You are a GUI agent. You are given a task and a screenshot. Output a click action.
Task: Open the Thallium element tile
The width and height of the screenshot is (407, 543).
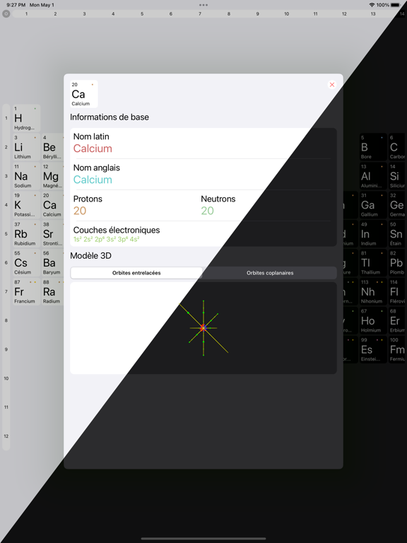[x=373, y=263]
